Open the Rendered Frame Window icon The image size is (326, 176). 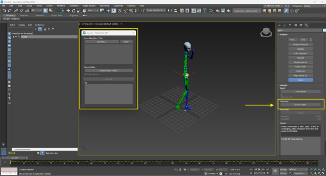point(223,11)
